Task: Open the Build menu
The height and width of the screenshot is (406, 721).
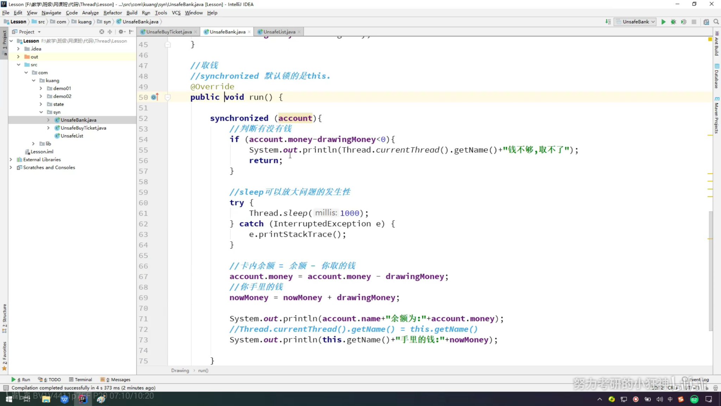Action: click(x=132, y=13)
